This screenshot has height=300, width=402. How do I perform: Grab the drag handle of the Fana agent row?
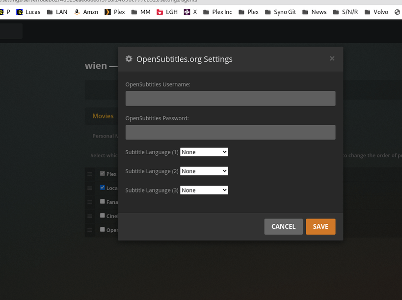click(x=90, y=202)
